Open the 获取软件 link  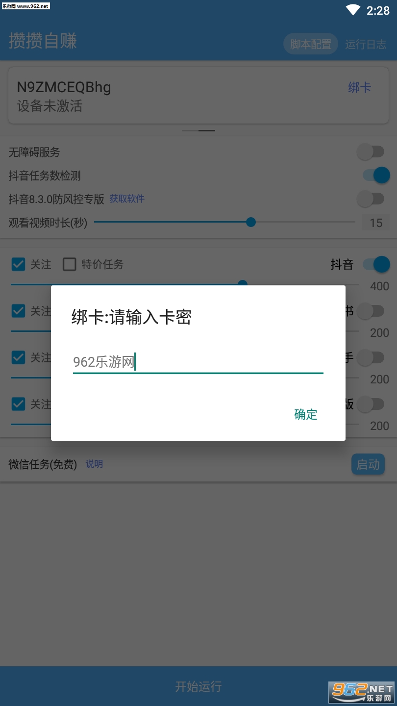coord(127,199)
